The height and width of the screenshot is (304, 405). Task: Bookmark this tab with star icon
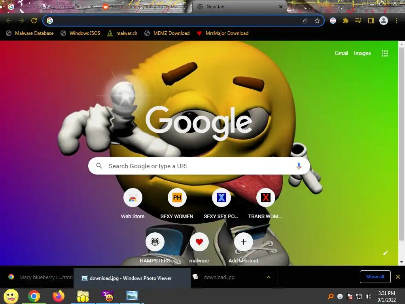317,21
